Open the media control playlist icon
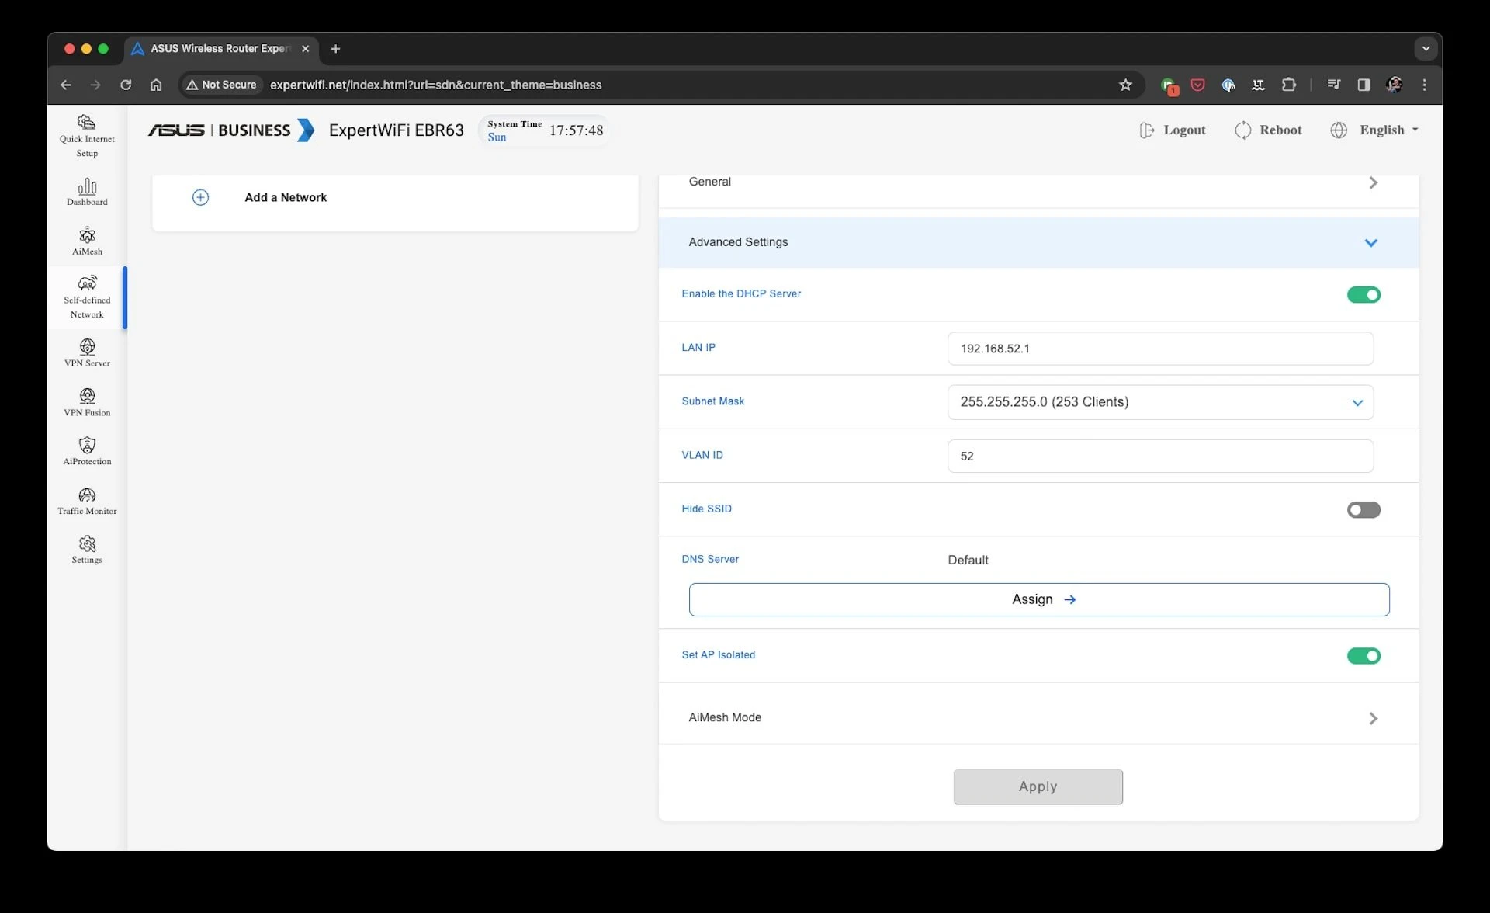This screenshot has height=913, width=1490. coord(1333,85)
